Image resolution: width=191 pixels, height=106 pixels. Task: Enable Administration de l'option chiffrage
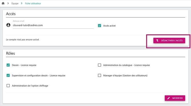tap(8, 86)
